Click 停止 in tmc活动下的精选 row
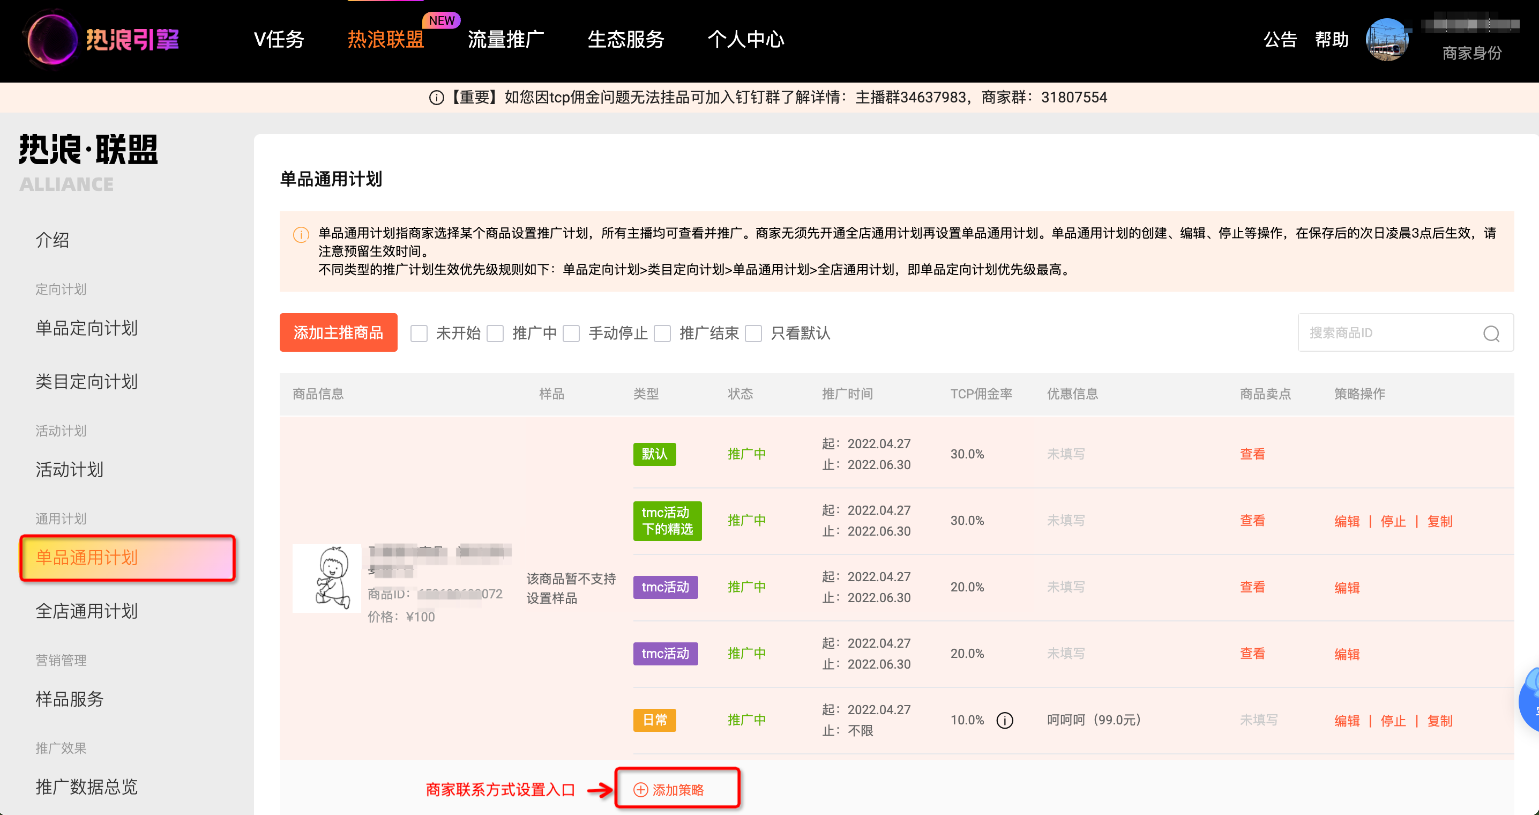This screenshot has height=815, width=1539. click(x=1393, y=521)
